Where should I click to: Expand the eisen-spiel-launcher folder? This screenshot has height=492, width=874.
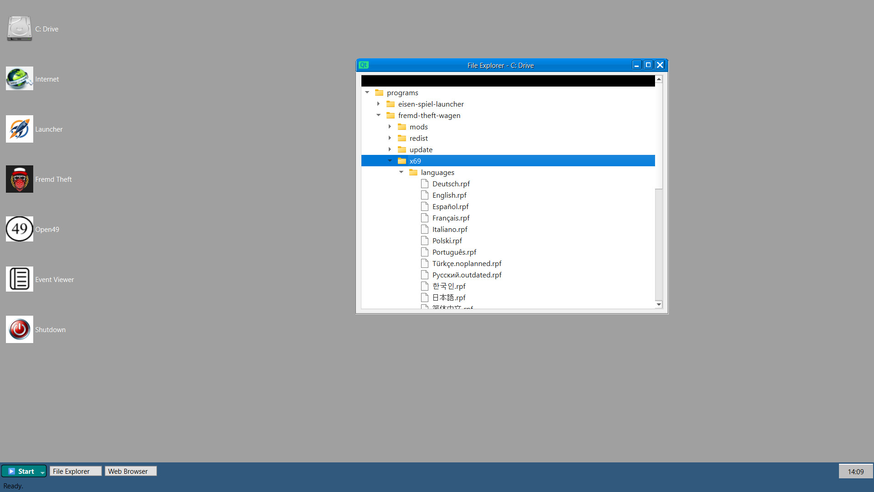tap(379, 103)
